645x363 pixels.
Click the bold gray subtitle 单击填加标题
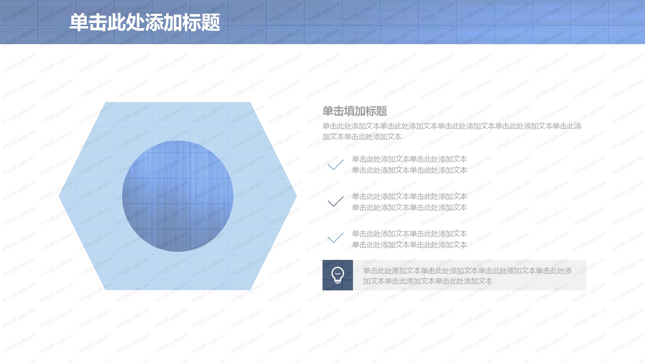pos(354,111)
